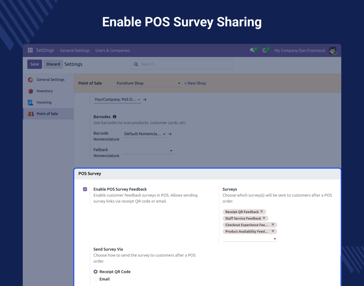Viewport: 364px width, 286px height.
Task: Select General Settings in the sidebar
Action: pyautogui.click(x=48, y=80)
